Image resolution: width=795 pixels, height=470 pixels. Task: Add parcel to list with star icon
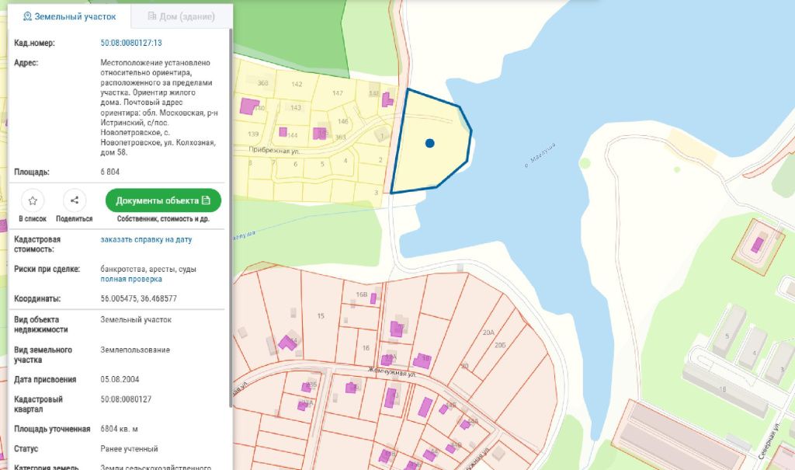tap(33, 200)
